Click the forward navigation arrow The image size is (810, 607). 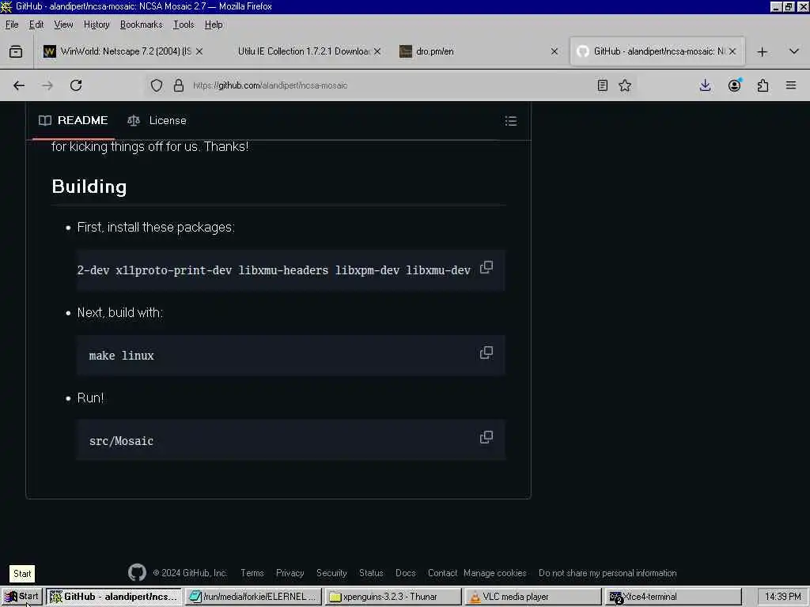[x=47, y=85]
